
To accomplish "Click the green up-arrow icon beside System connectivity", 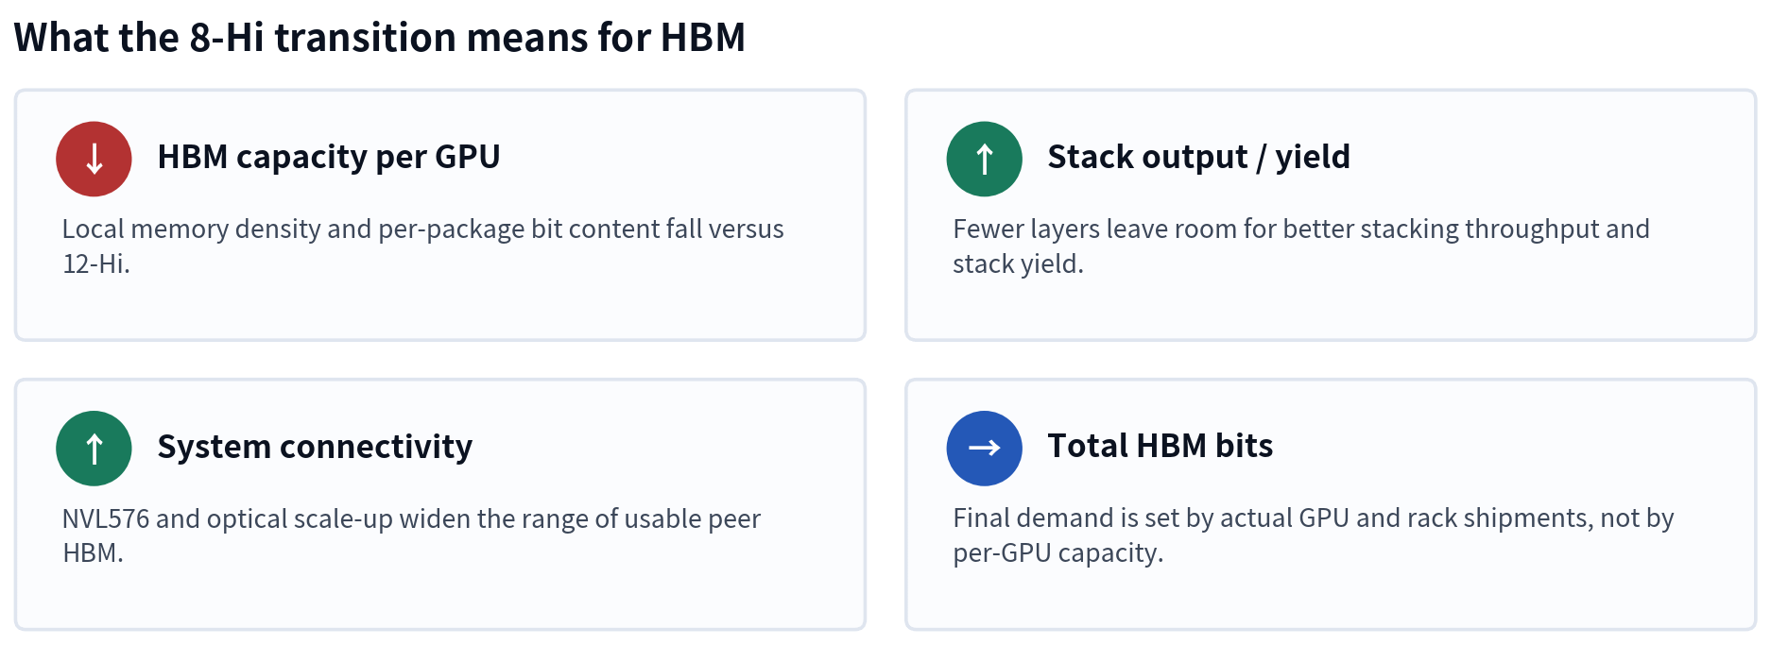I will (x=94, y=448).
